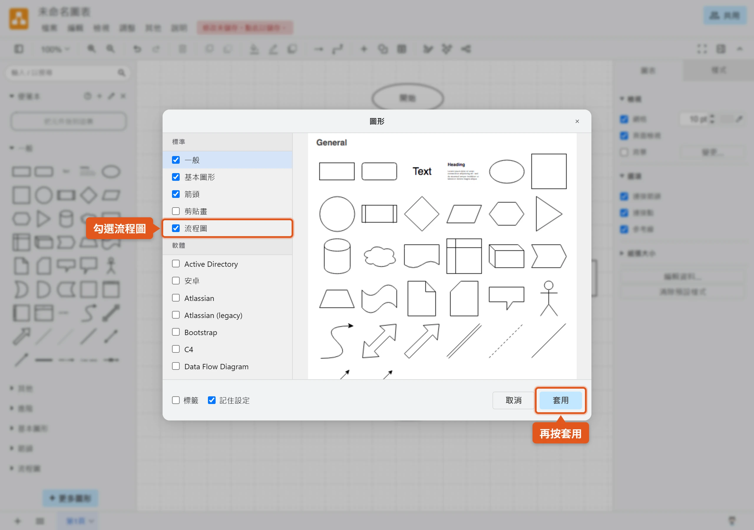
Task: Select the Heading text shape
Action: [x=463, y=171]
